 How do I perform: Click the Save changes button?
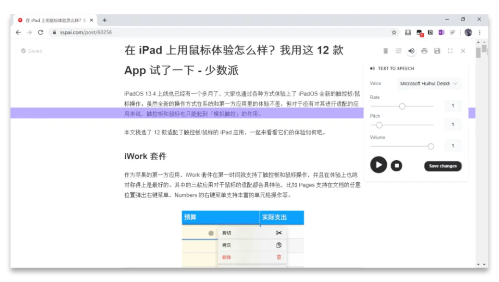point(443,166)
